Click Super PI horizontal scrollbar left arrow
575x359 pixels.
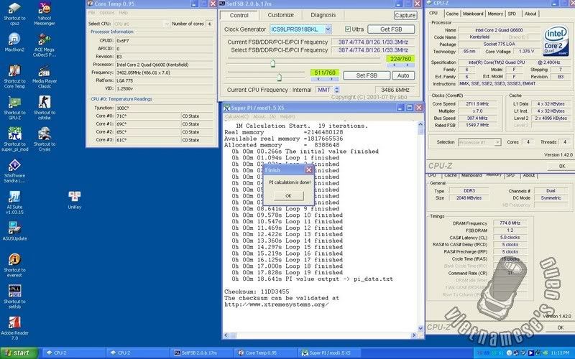tap(226, 335)
